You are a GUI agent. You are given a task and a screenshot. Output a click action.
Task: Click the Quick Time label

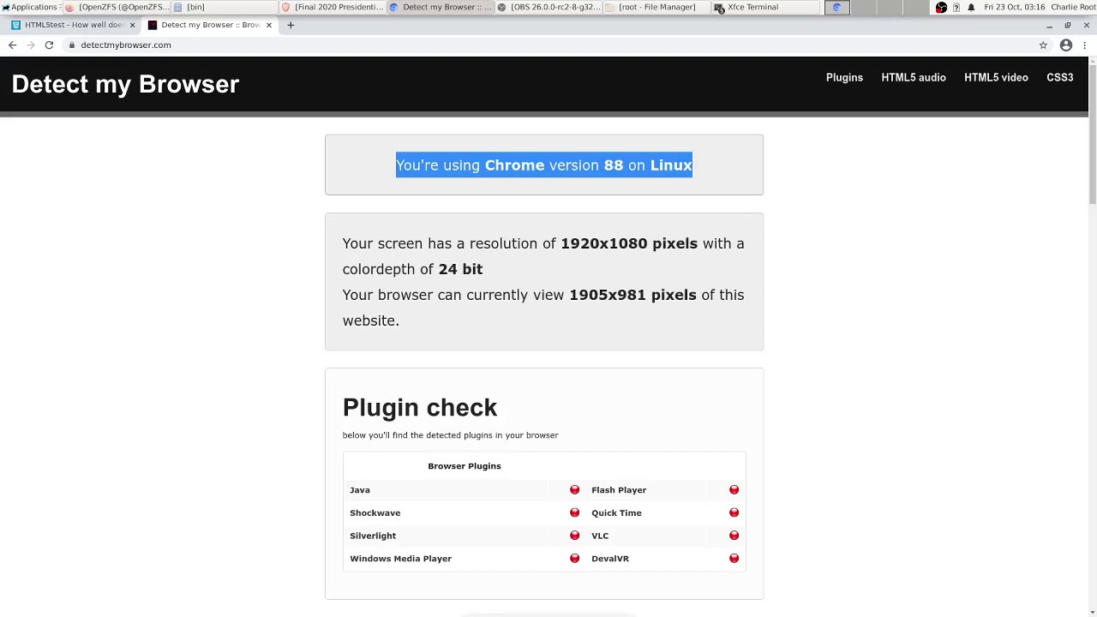click(616, 512)
